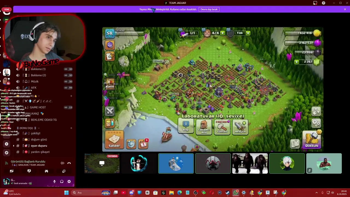This screenshot has width=350, height=197.
Task: Tap the green plus next to gems
Action: (x=296, y=62)
